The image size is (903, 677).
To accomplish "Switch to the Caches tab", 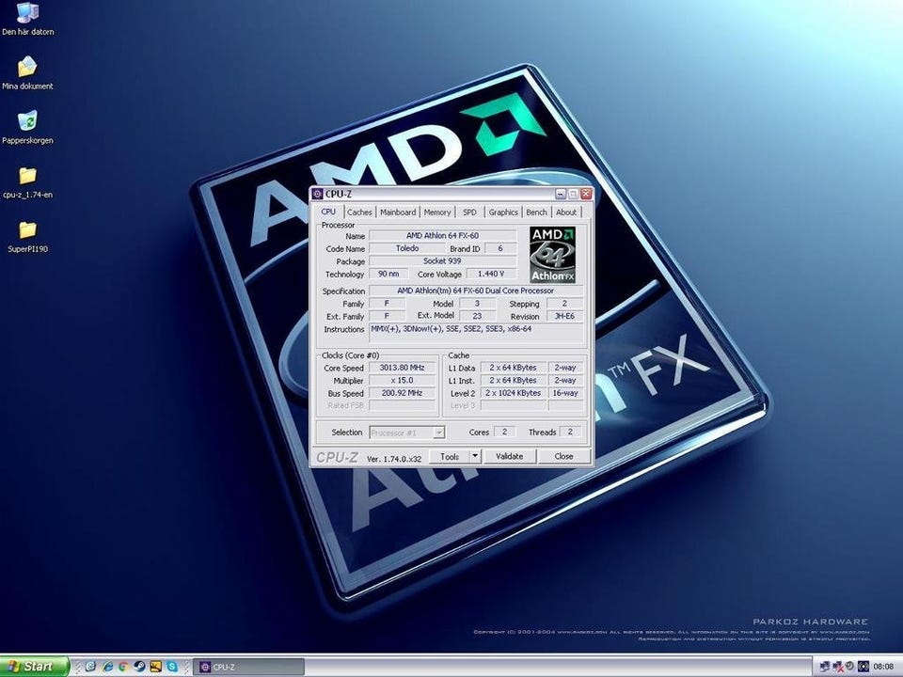I will 359,213.
